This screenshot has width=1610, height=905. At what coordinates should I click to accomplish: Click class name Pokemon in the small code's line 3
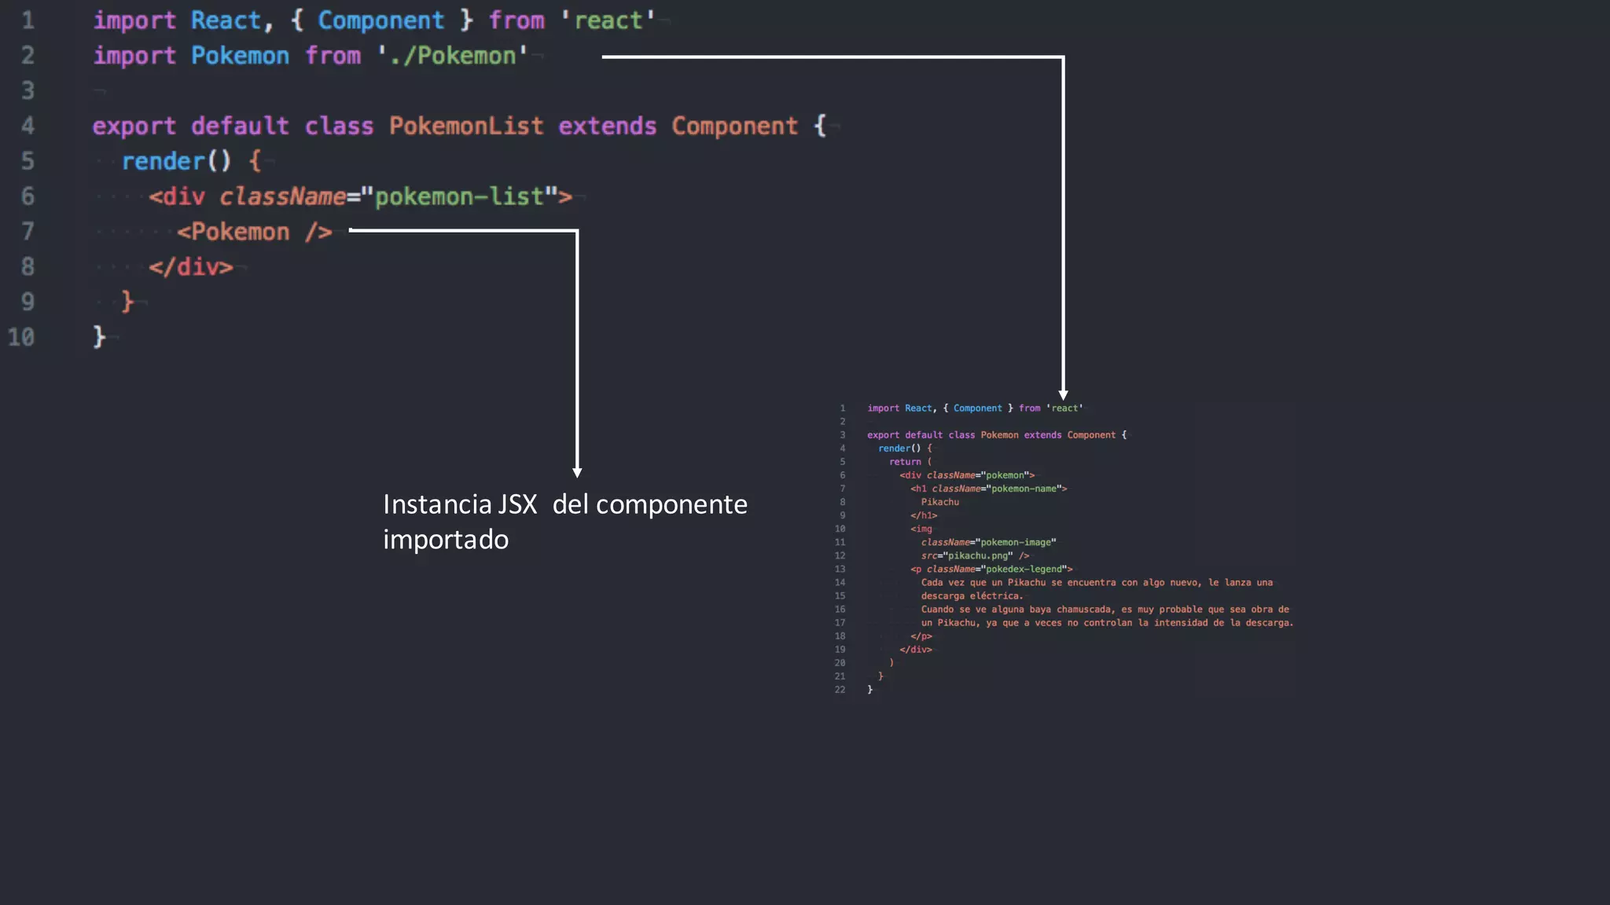coord(999,435)
